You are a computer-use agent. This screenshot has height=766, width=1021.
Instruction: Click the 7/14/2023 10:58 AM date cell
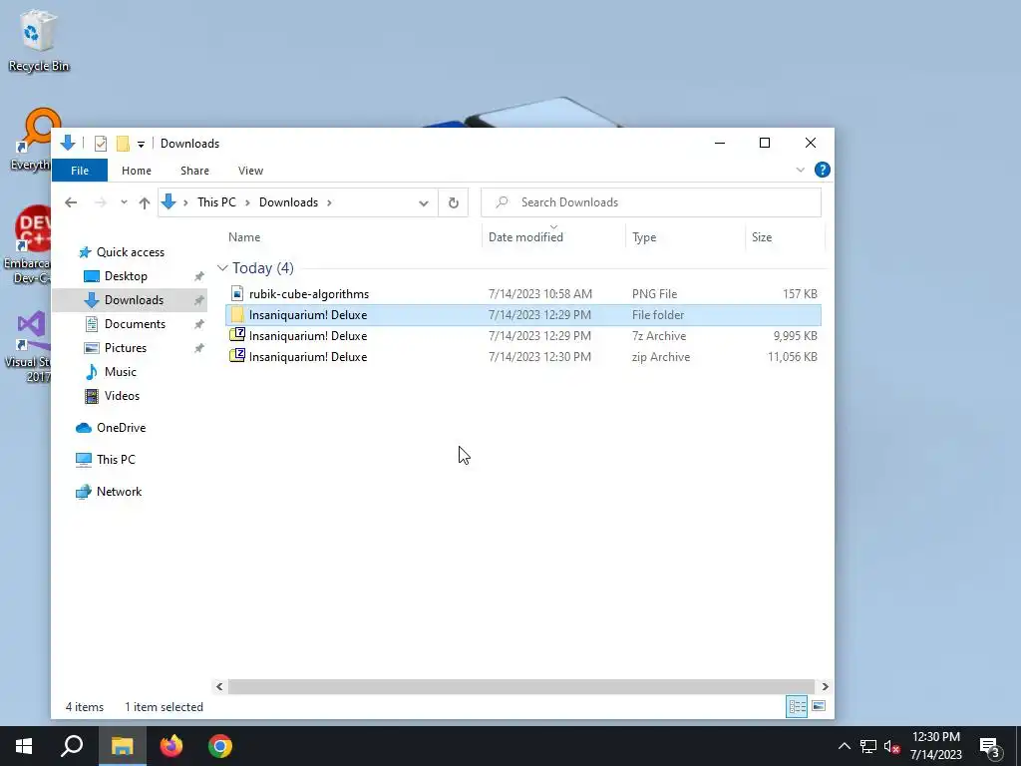coord(539,294)
